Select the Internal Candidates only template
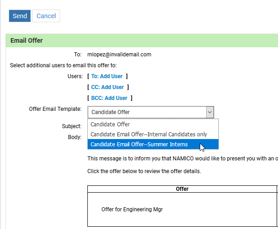 pyautogui.click(x=149, y=134)
